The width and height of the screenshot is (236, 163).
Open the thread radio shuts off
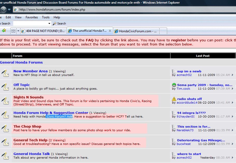click(x=189, y=99)
